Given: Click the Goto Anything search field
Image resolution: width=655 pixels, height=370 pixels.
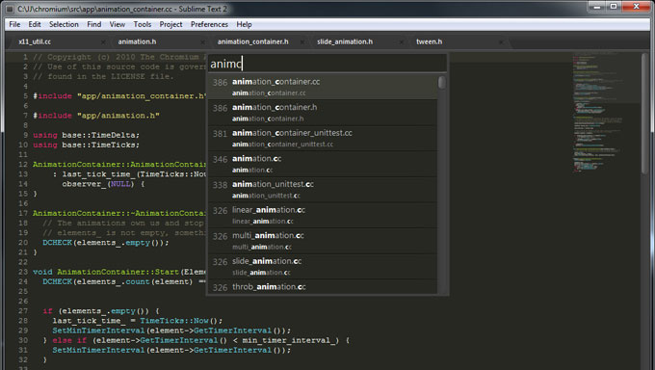Looking at the screenshot, I should [x=327, y=64].
